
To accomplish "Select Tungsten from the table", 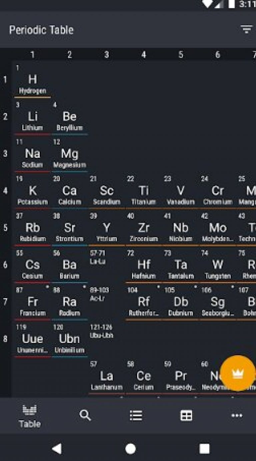I will point(218,266).
